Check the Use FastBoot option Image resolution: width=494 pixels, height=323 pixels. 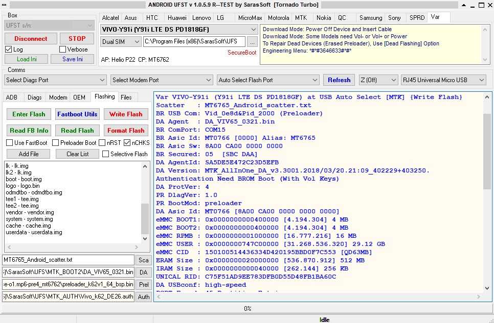coord(9,143)
